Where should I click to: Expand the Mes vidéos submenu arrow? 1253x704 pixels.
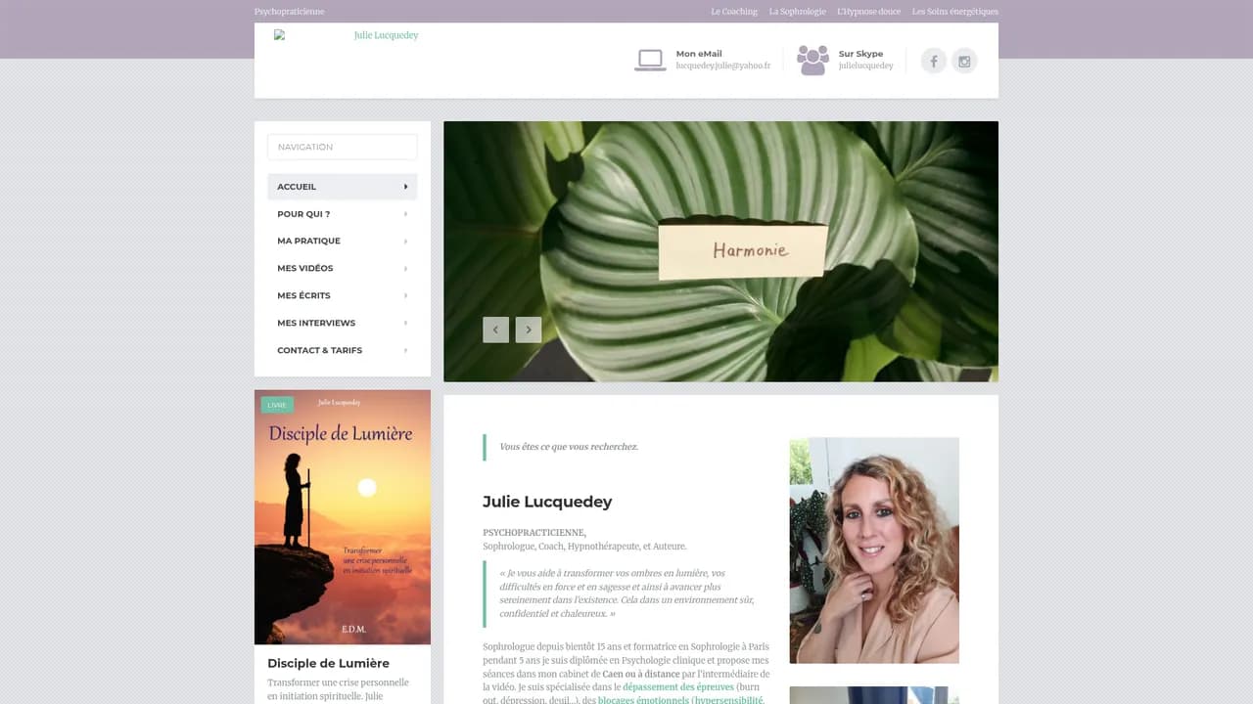[405, 268]
